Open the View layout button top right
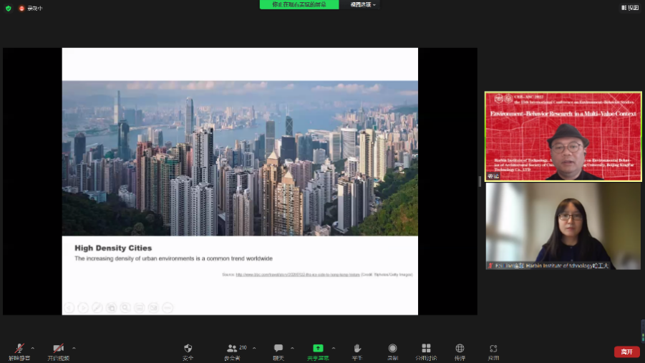 [630, 8]
